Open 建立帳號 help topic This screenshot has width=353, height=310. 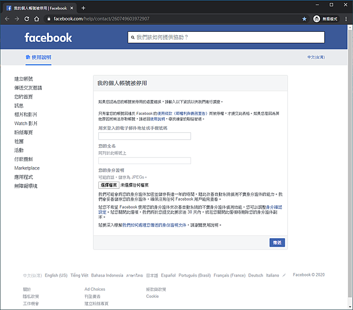pyautogui.click(x=24, y=79)
